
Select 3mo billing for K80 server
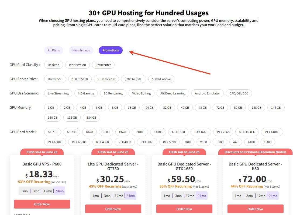pyautogui.click(x=250, y=196)
